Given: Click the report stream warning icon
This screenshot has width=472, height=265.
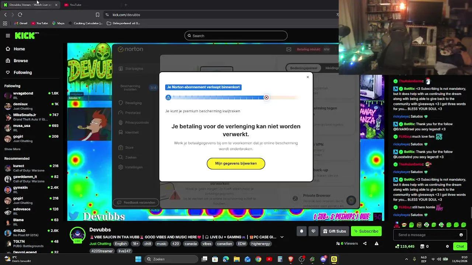Looking at the screenshot, I should (376, 243).
